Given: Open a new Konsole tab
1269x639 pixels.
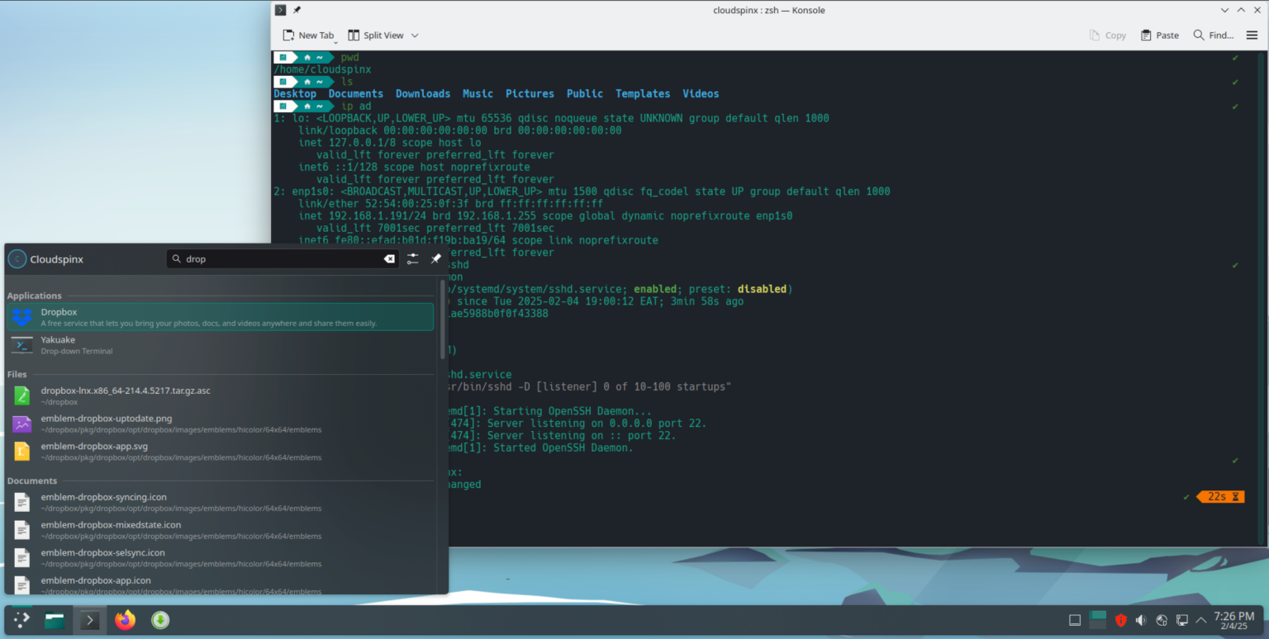Looking at the screenshot, I should point(309,35).
